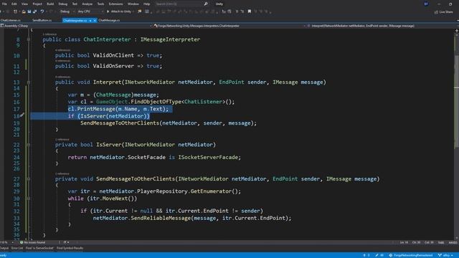
Task: Open the Assembly-CSharp project dropdown
Action: [76, 26]
